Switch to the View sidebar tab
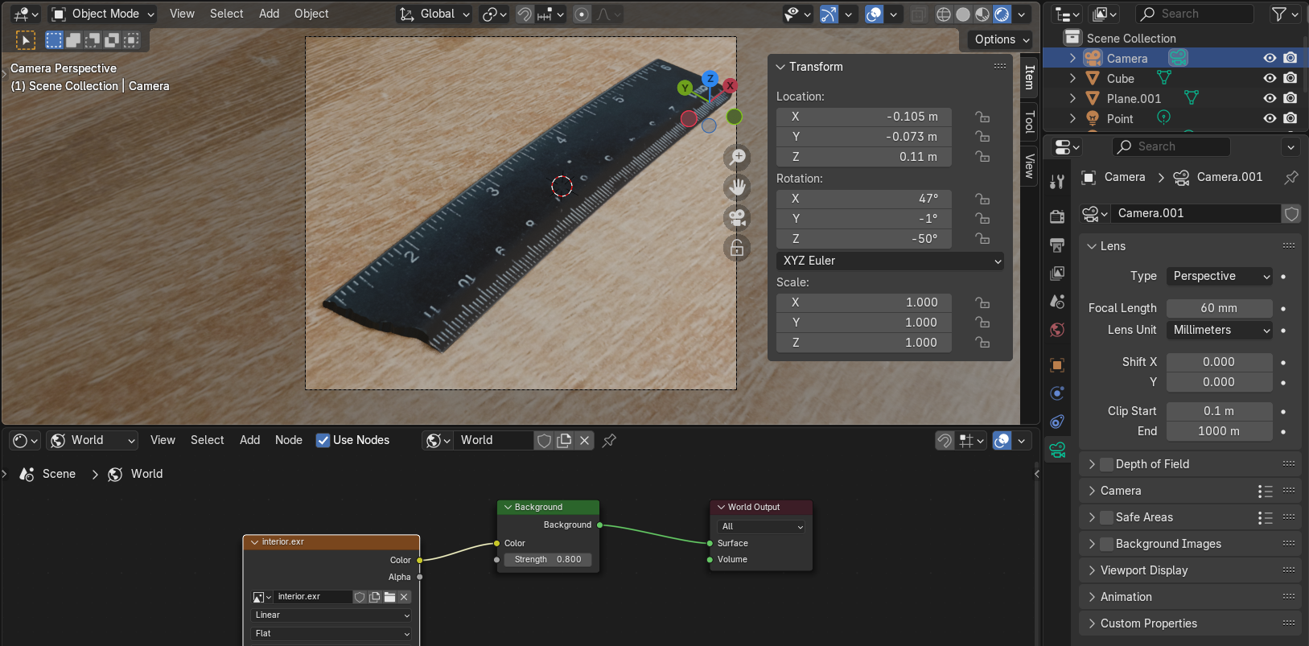The image size is (1309, 646). coord(1029,166)
